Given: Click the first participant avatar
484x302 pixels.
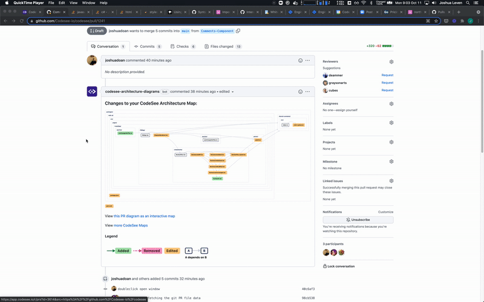Looking at the screenshot, I should [x=326, y=252].
